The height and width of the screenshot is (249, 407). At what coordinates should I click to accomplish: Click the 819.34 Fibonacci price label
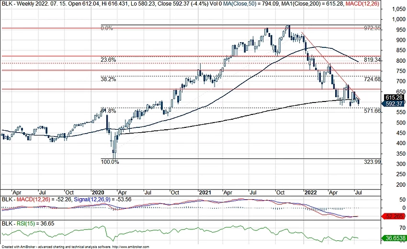pyautogui.click(x=372, y=60)
